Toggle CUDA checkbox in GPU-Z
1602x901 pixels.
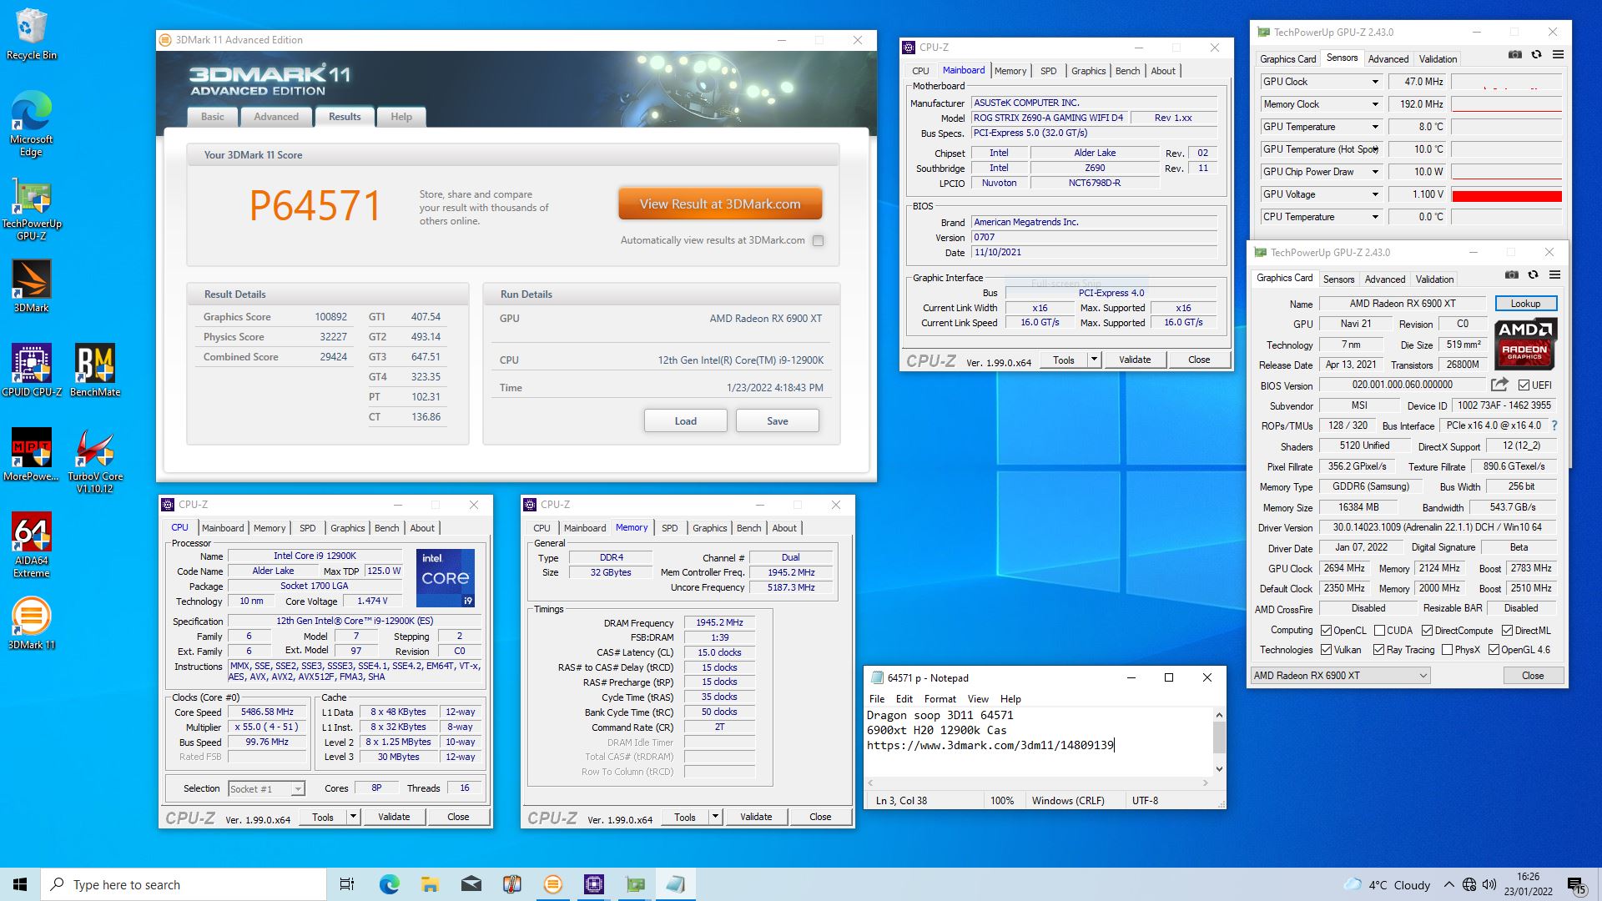(1379, 631)
